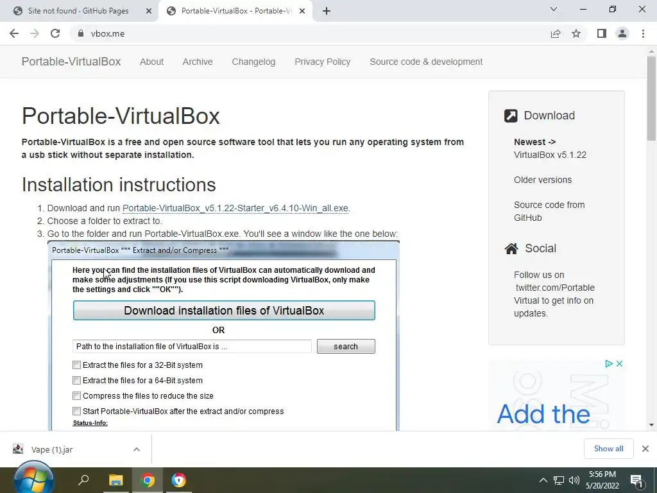Click the Add the advertisement banner
Viewport: 657px width, 493px height.
pyautogui.click(x=556, y=396)
